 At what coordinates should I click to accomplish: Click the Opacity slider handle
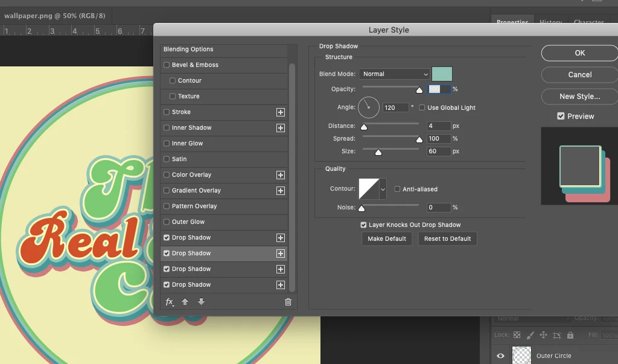[419, 91]
